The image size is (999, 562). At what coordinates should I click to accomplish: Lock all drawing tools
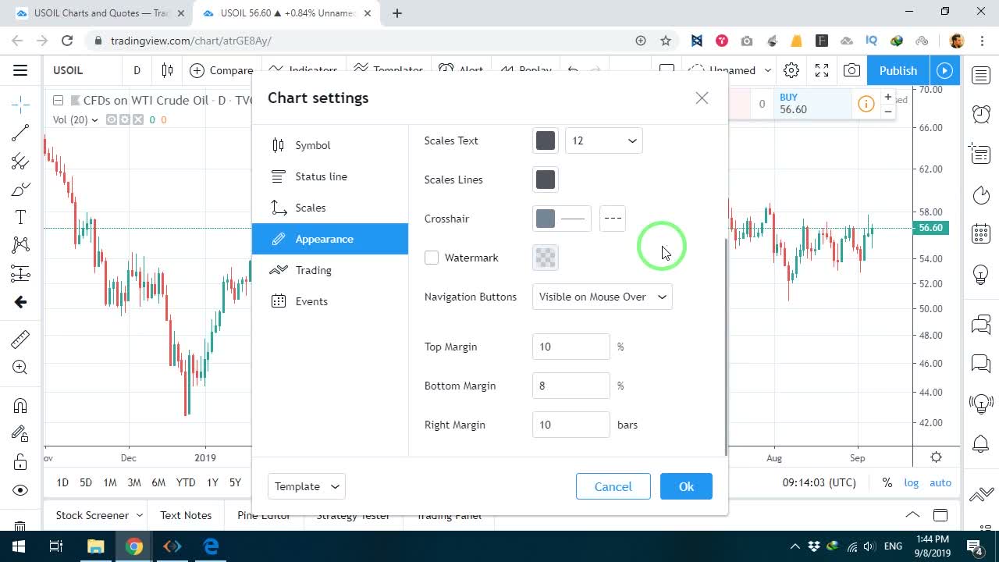tap(20, 462)
